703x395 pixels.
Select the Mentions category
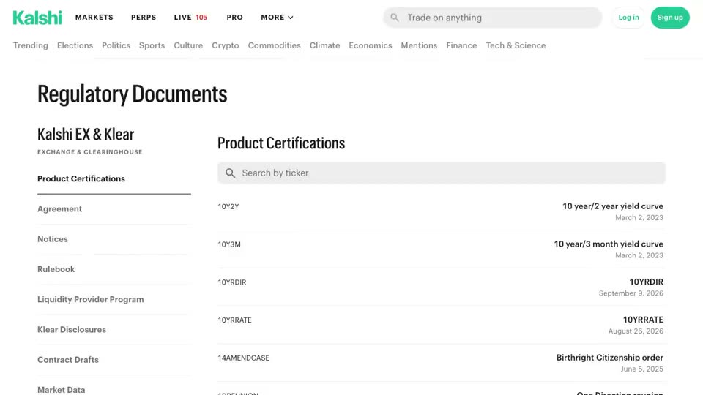pos(419,45)
